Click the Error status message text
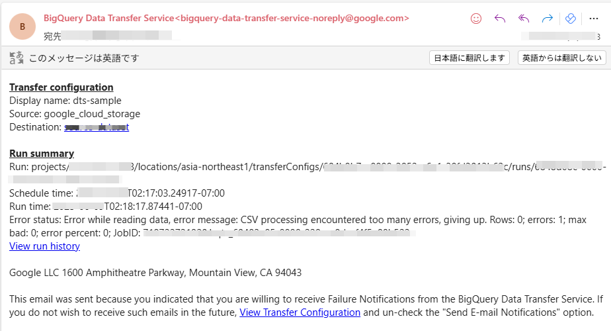 [x=298, y=226]
